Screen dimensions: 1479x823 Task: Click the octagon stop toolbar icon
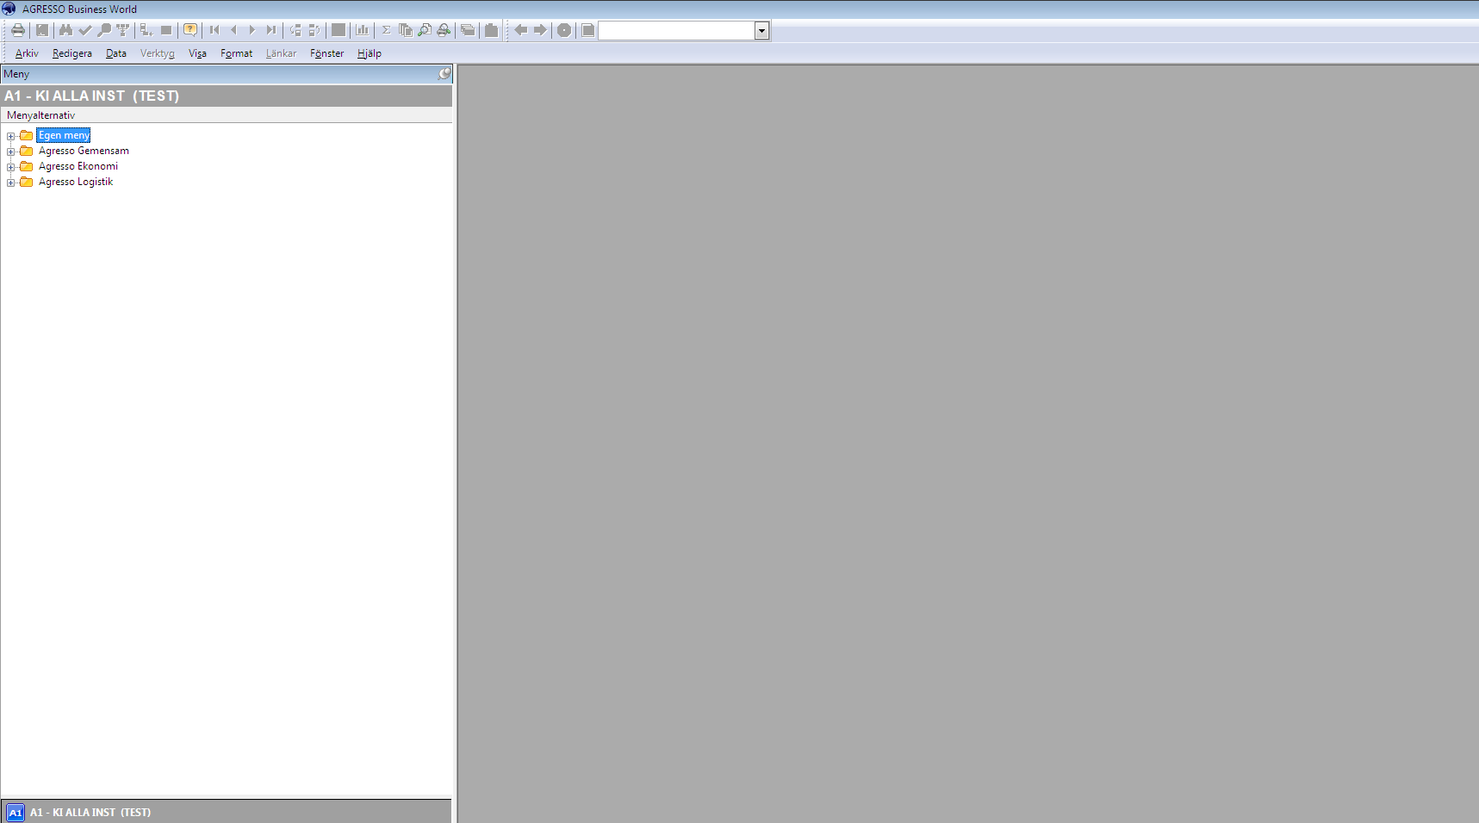point(564,30)
